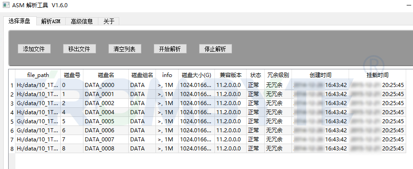
Task: Click info cell '>, 1M' in DATA_0004 row
Action: point(167,112)
